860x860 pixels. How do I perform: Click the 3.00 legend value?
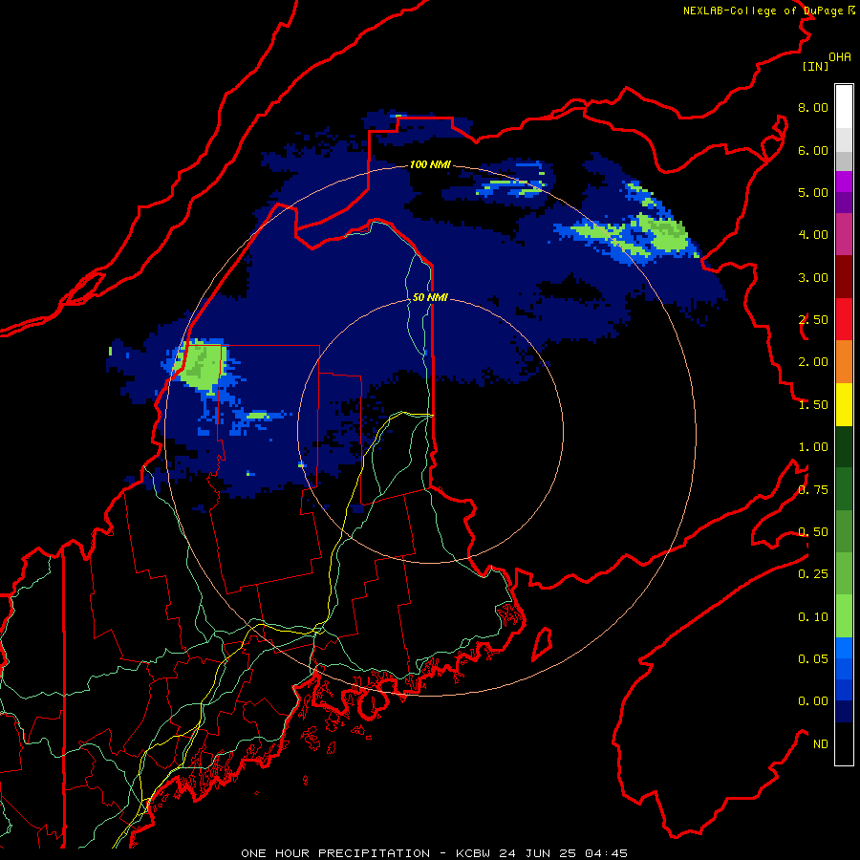(813, 277)
